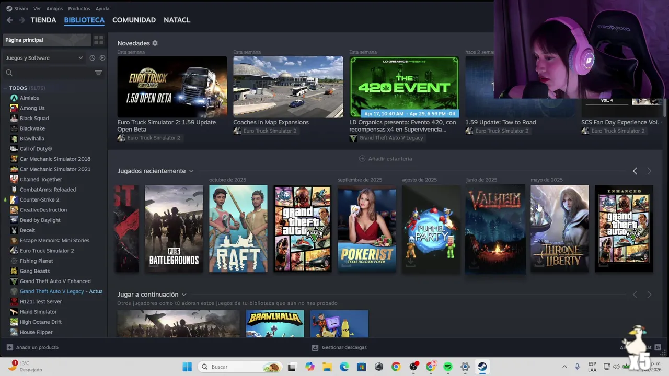Select Counter-Strike 2 in the sidebar
669x376 pixels.
pos(39,200)
